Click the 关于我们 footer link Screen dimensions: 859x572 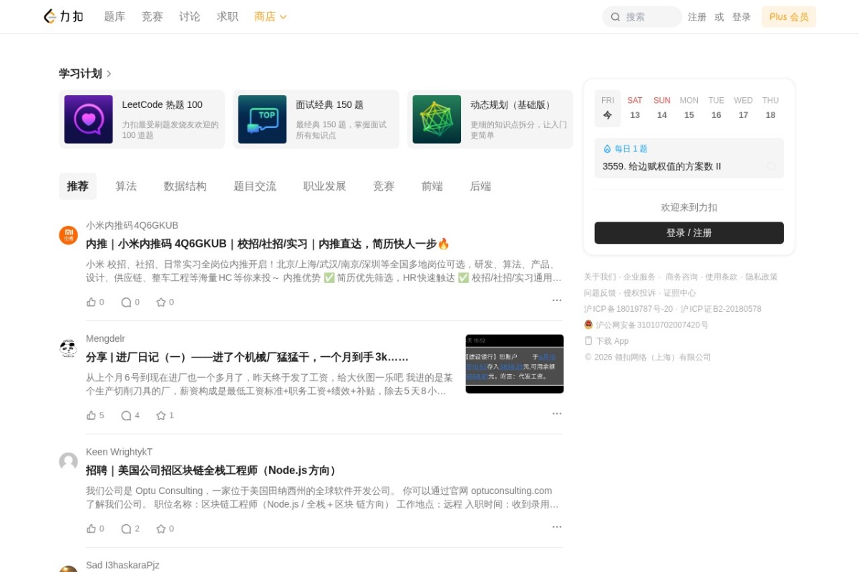click(x=600, y=277)
